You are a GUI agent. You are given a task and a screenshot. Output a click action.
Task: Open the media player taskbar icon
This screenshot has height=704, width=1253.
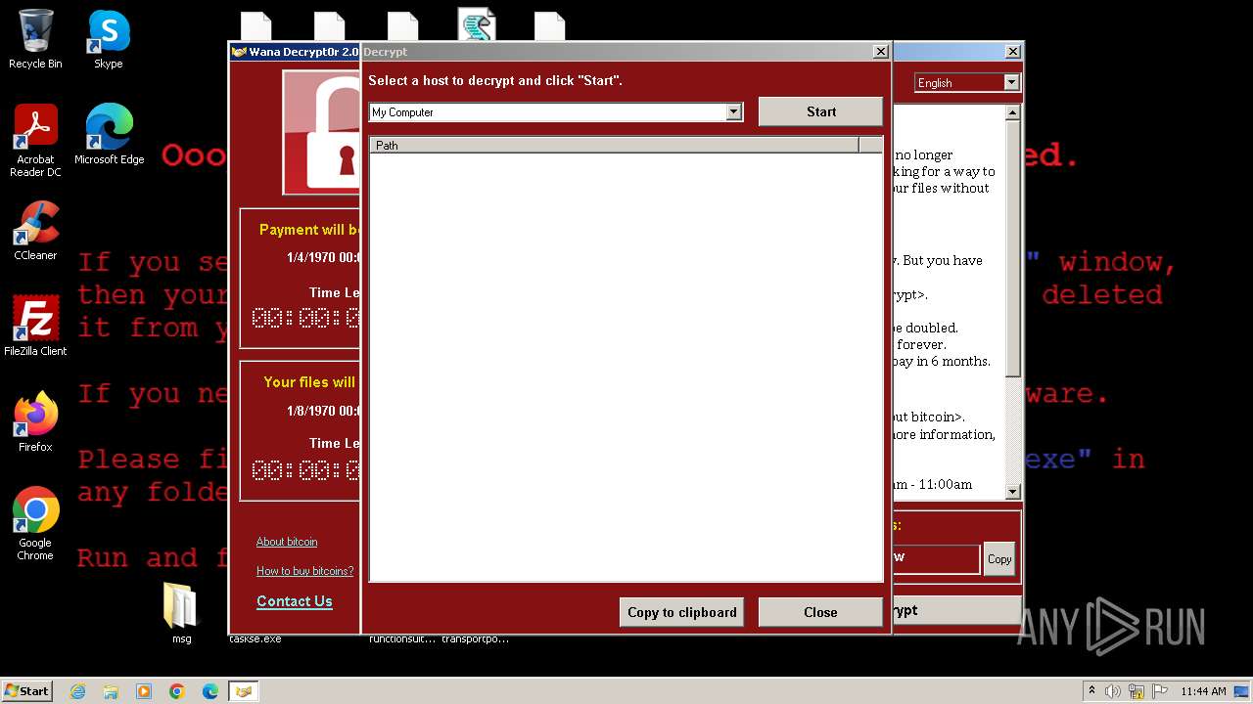pyautogui.click(x=144, y=691)
